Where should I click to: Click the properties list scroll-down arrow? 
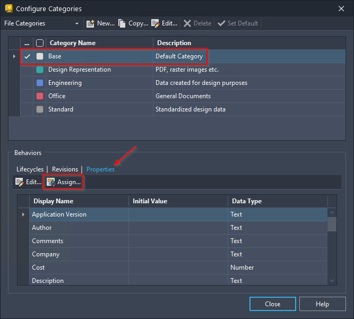click(x=332, y=281)
